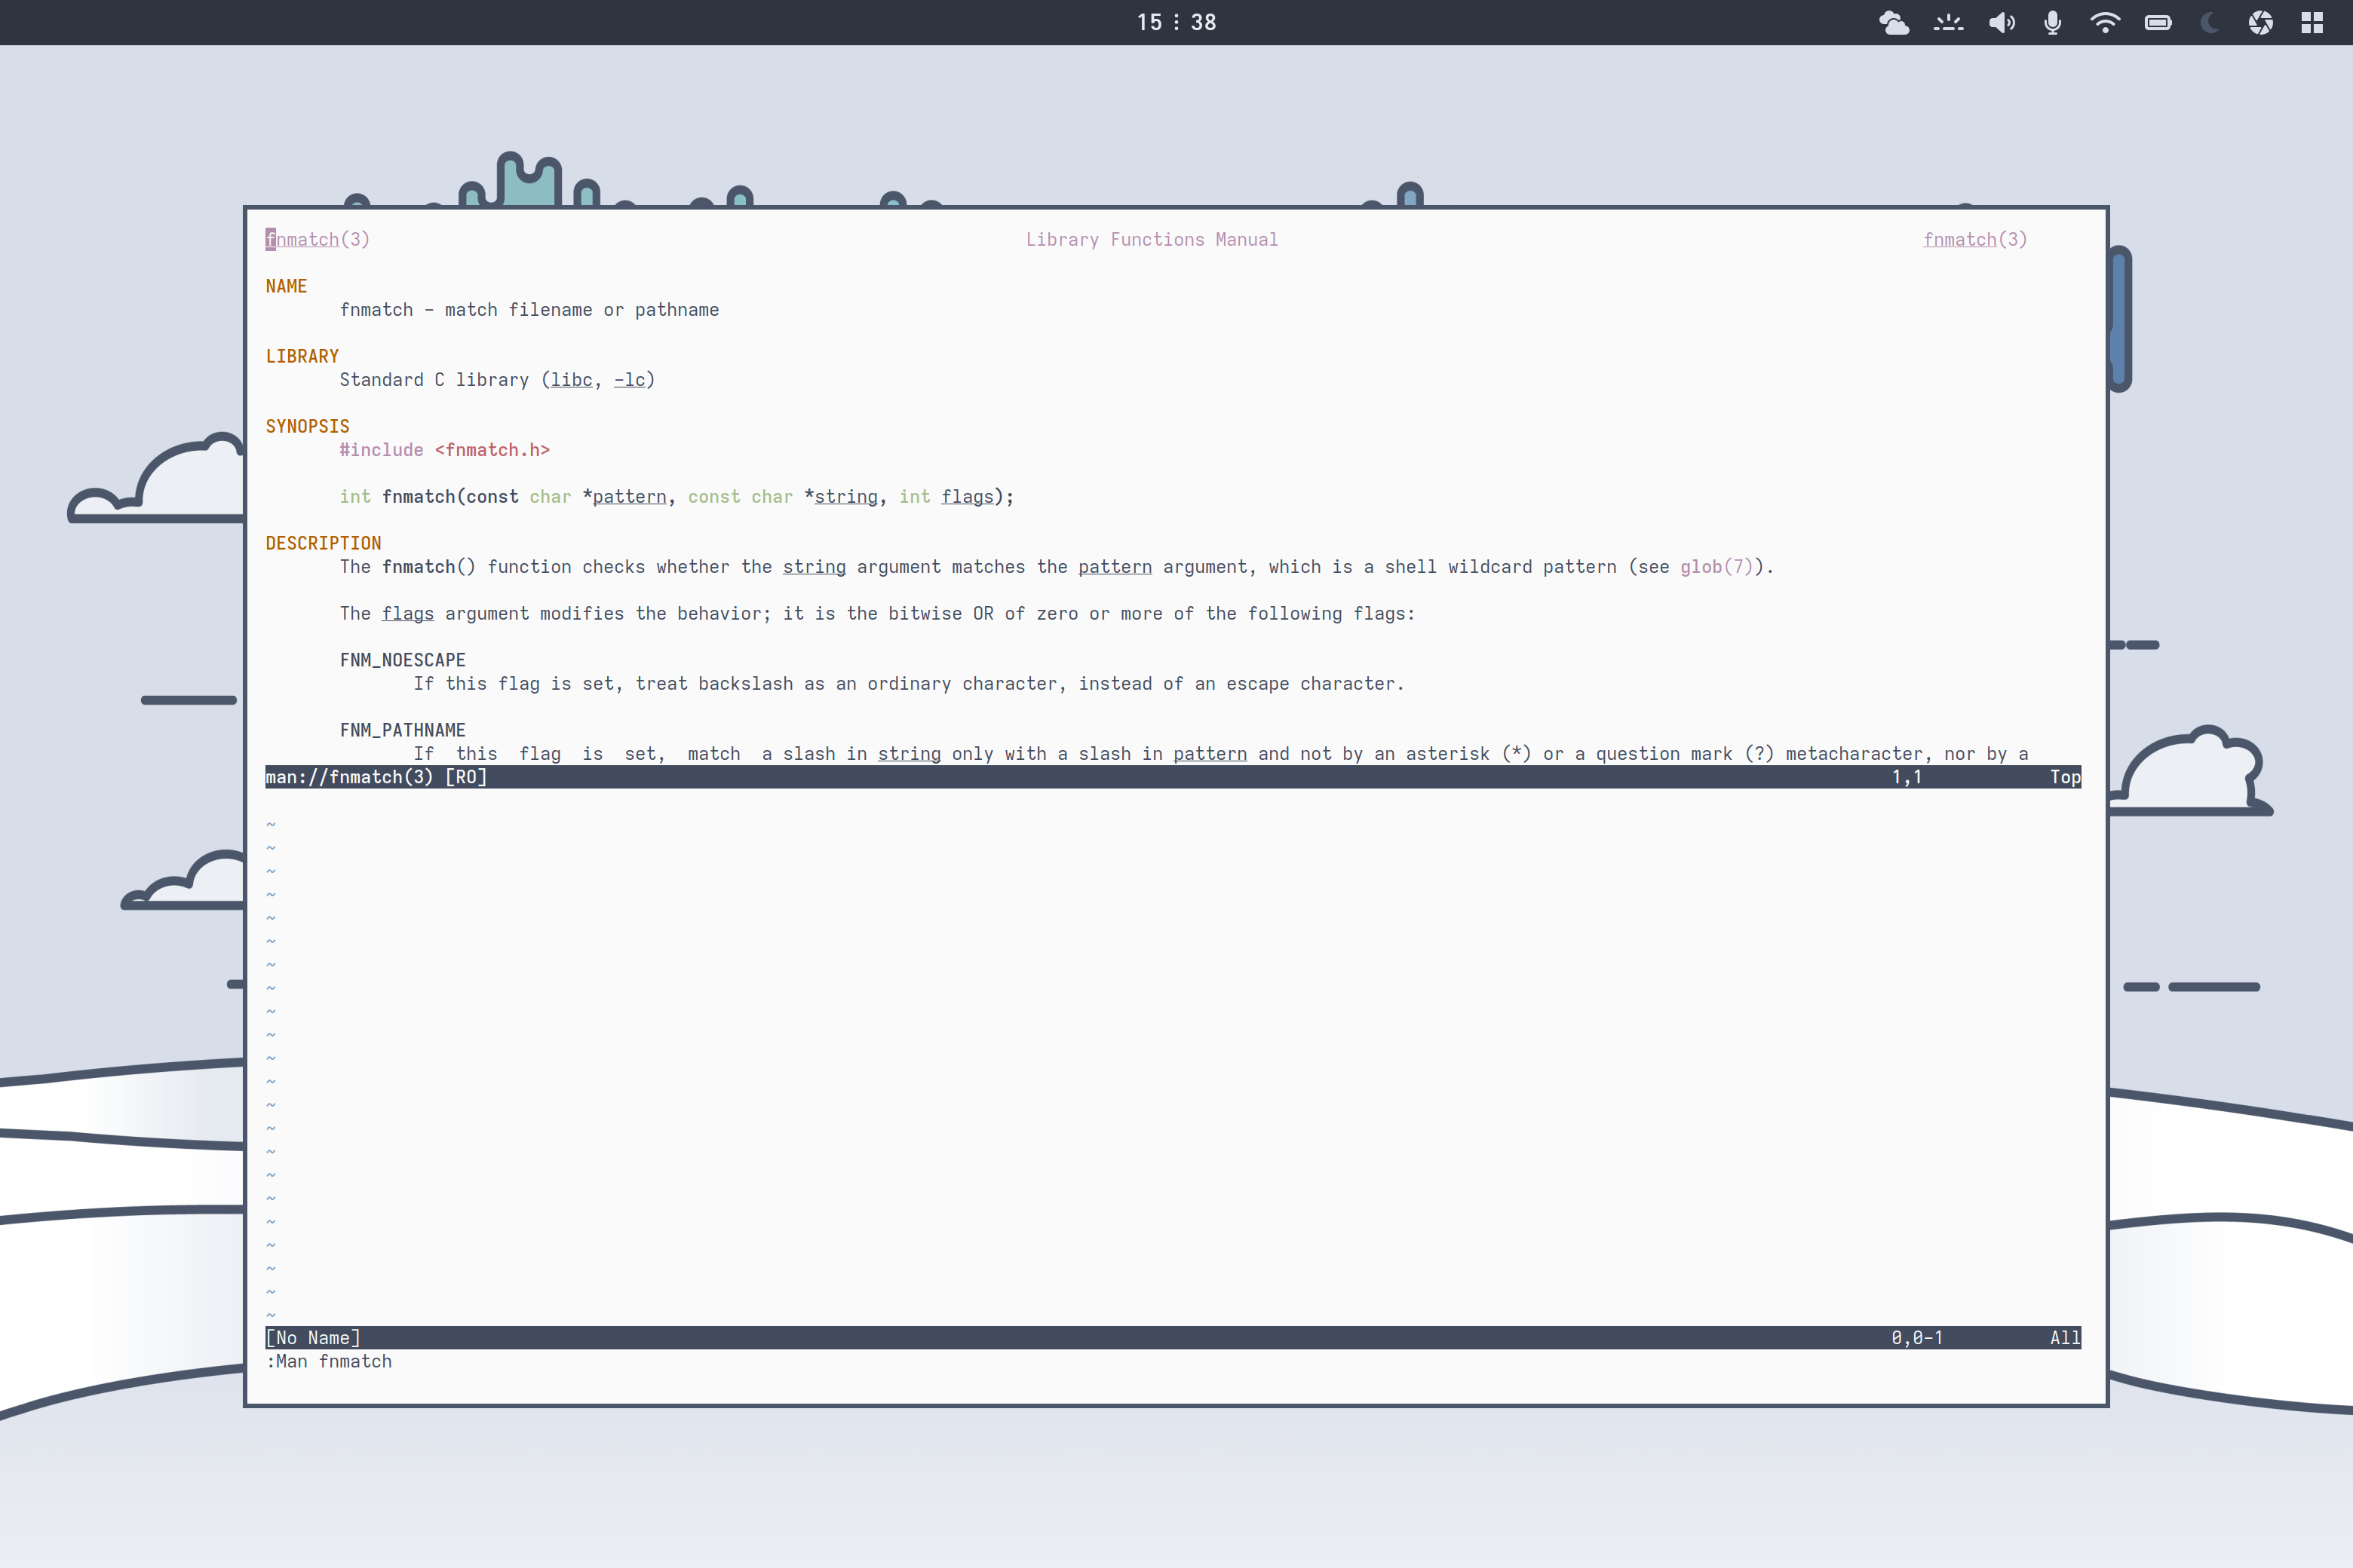Select the microphone tray icon
The width and height of the screenshot is (2353, 1568).
pyautogui.click(x=2052, y=22)
